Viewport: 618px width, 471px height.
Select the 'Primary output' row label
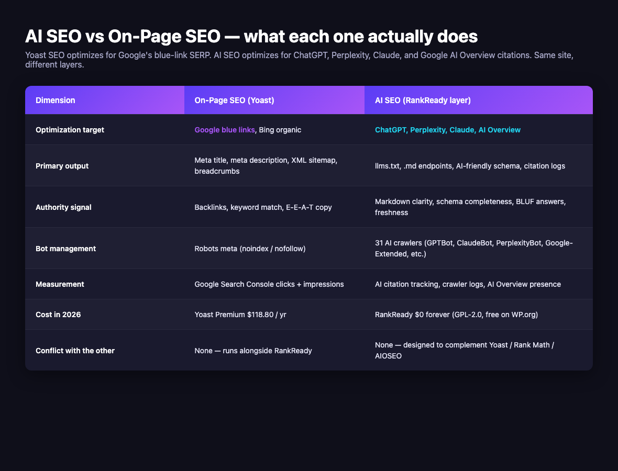click(62, 166)
